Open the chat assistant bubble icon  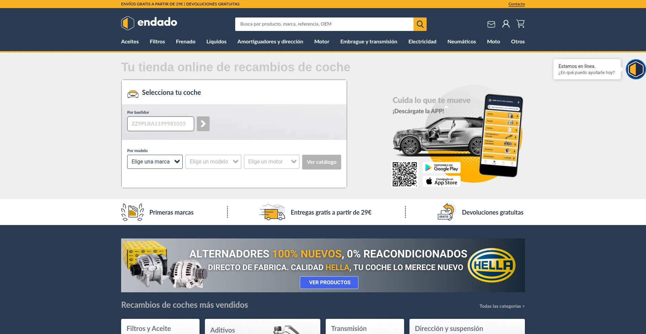[636, 69]
